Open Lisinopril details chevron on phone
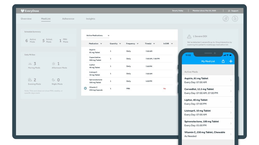This screenshot has height=145, width=259. (231, 113)
